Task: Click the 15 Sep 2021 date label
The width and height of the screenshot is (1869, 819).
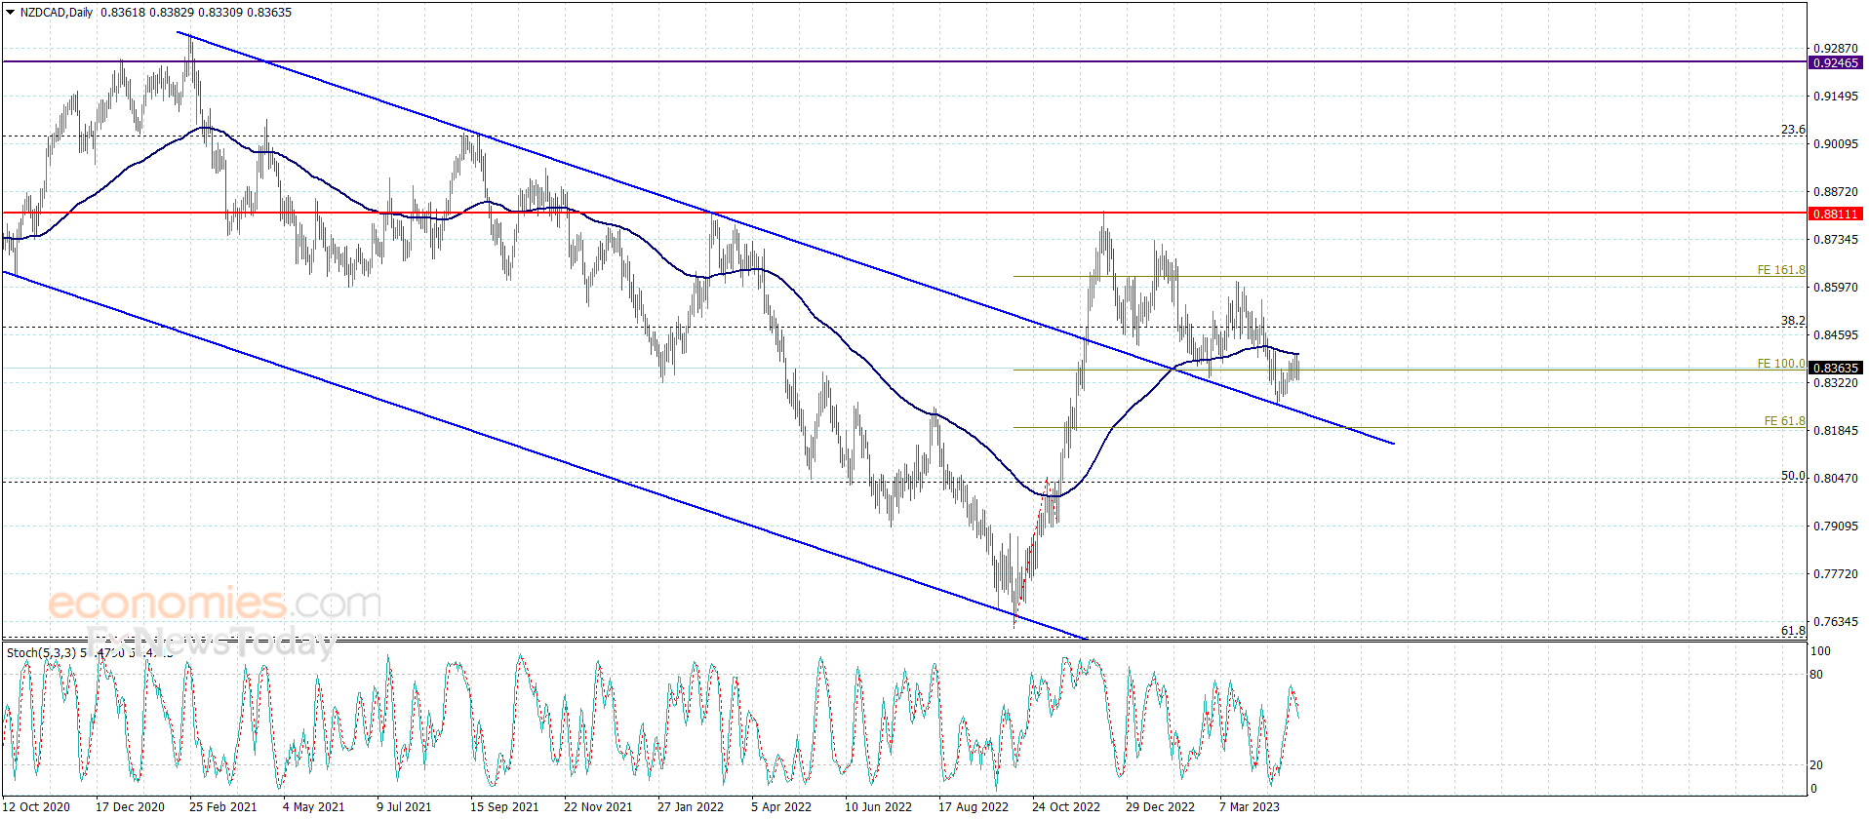Action: 504,806
